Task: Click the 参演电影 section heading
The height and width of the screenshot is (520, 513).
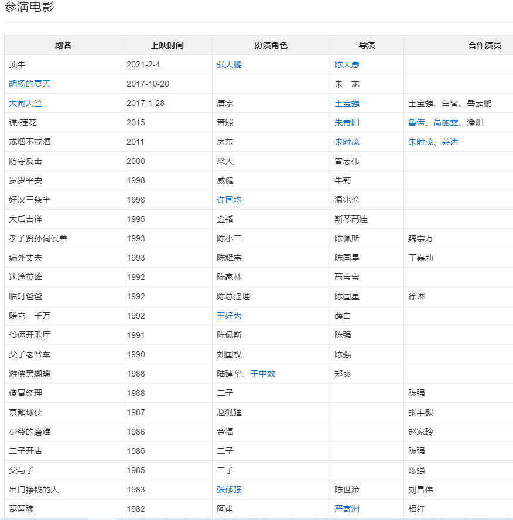Action: (x=29, y=7)
